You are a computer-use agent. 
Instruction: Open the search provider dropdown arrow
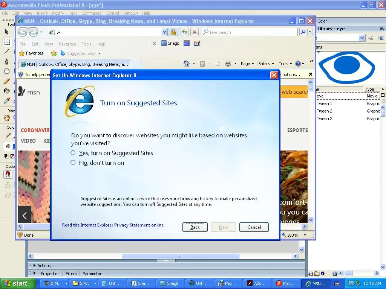pyautogui.click(x=310, y=32)
